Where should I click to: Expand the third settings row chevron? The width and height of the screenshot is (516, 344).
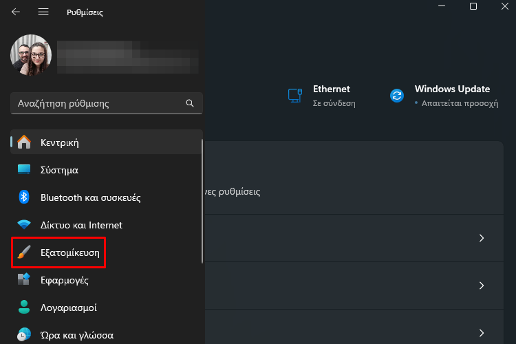coord(482,333)
